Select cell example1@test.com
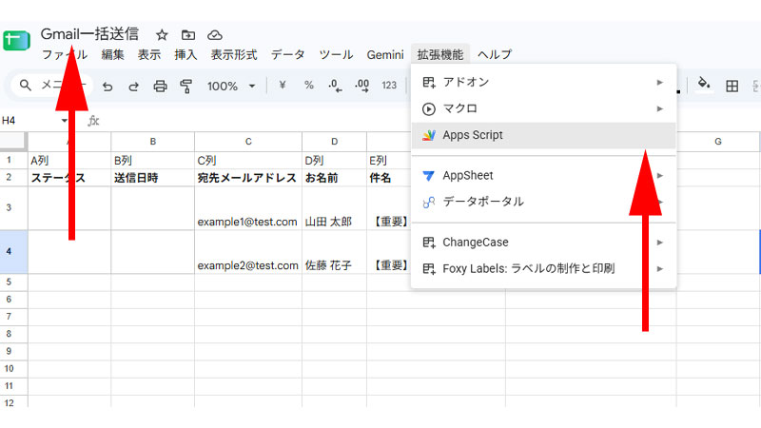 tap(248, 208)
